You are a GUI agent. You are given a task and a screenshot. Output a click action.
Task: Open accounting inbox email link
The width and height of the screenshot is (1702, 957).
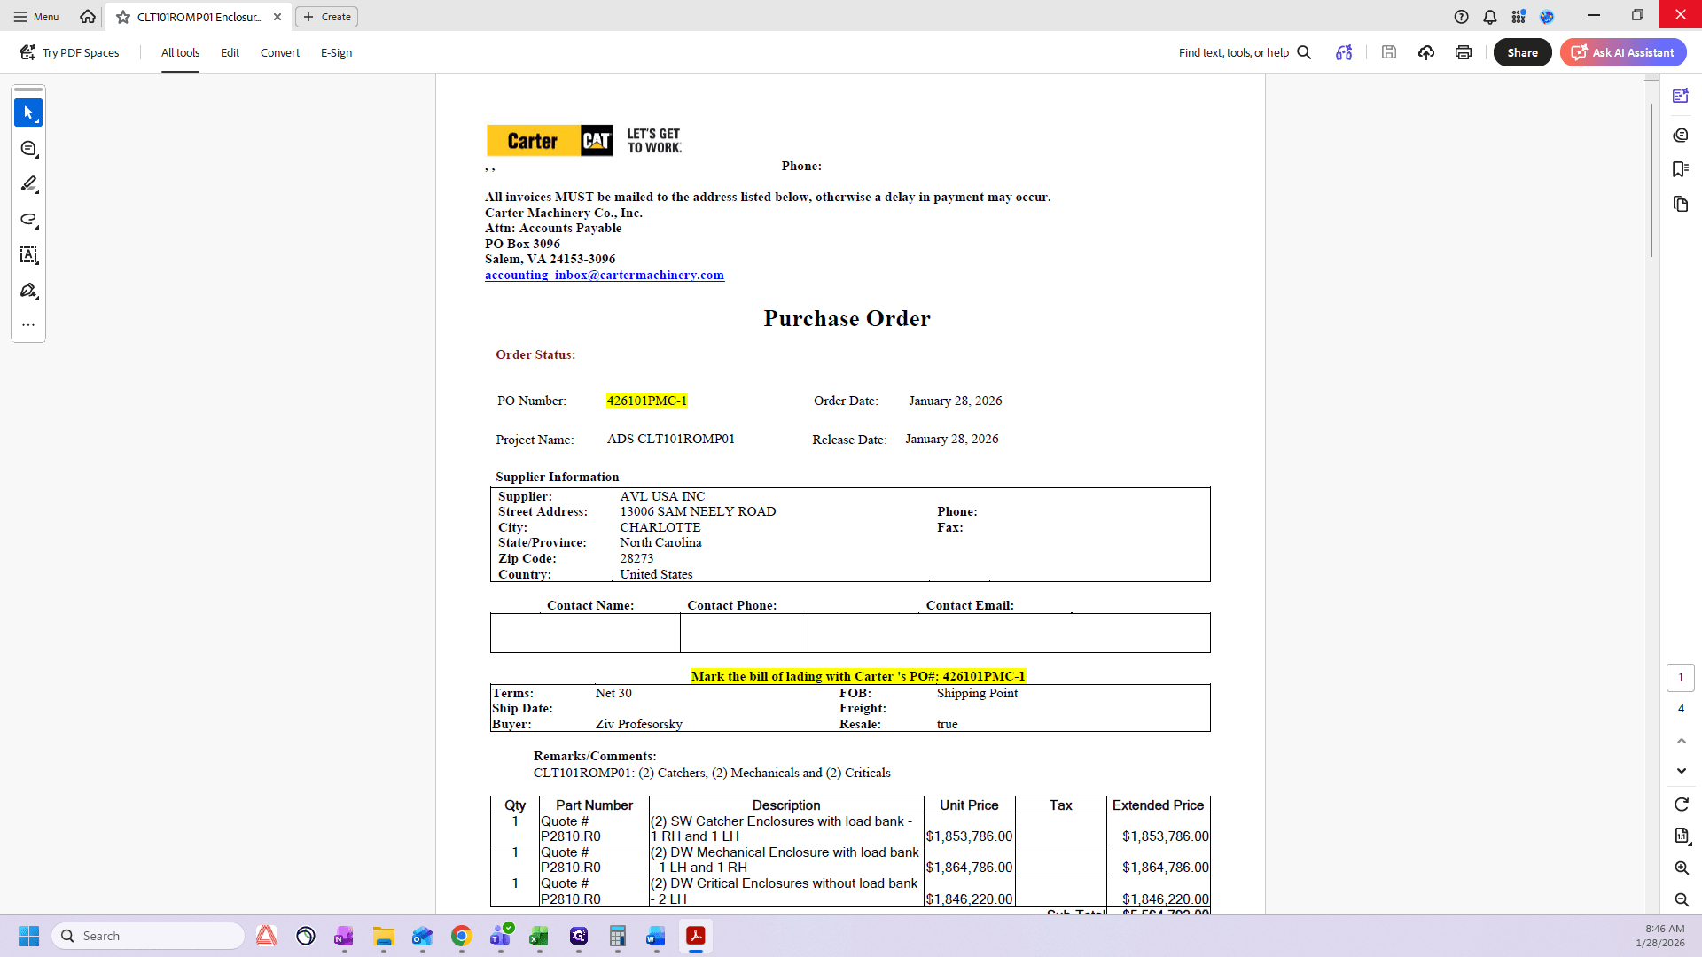[x=605, y=275]
